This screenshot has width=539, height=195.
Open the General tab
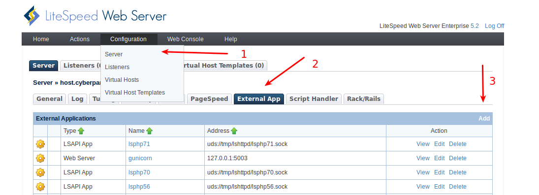tap(50, 99)
